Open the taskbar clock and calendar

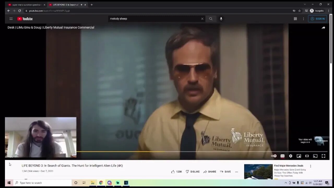(317, 183)
